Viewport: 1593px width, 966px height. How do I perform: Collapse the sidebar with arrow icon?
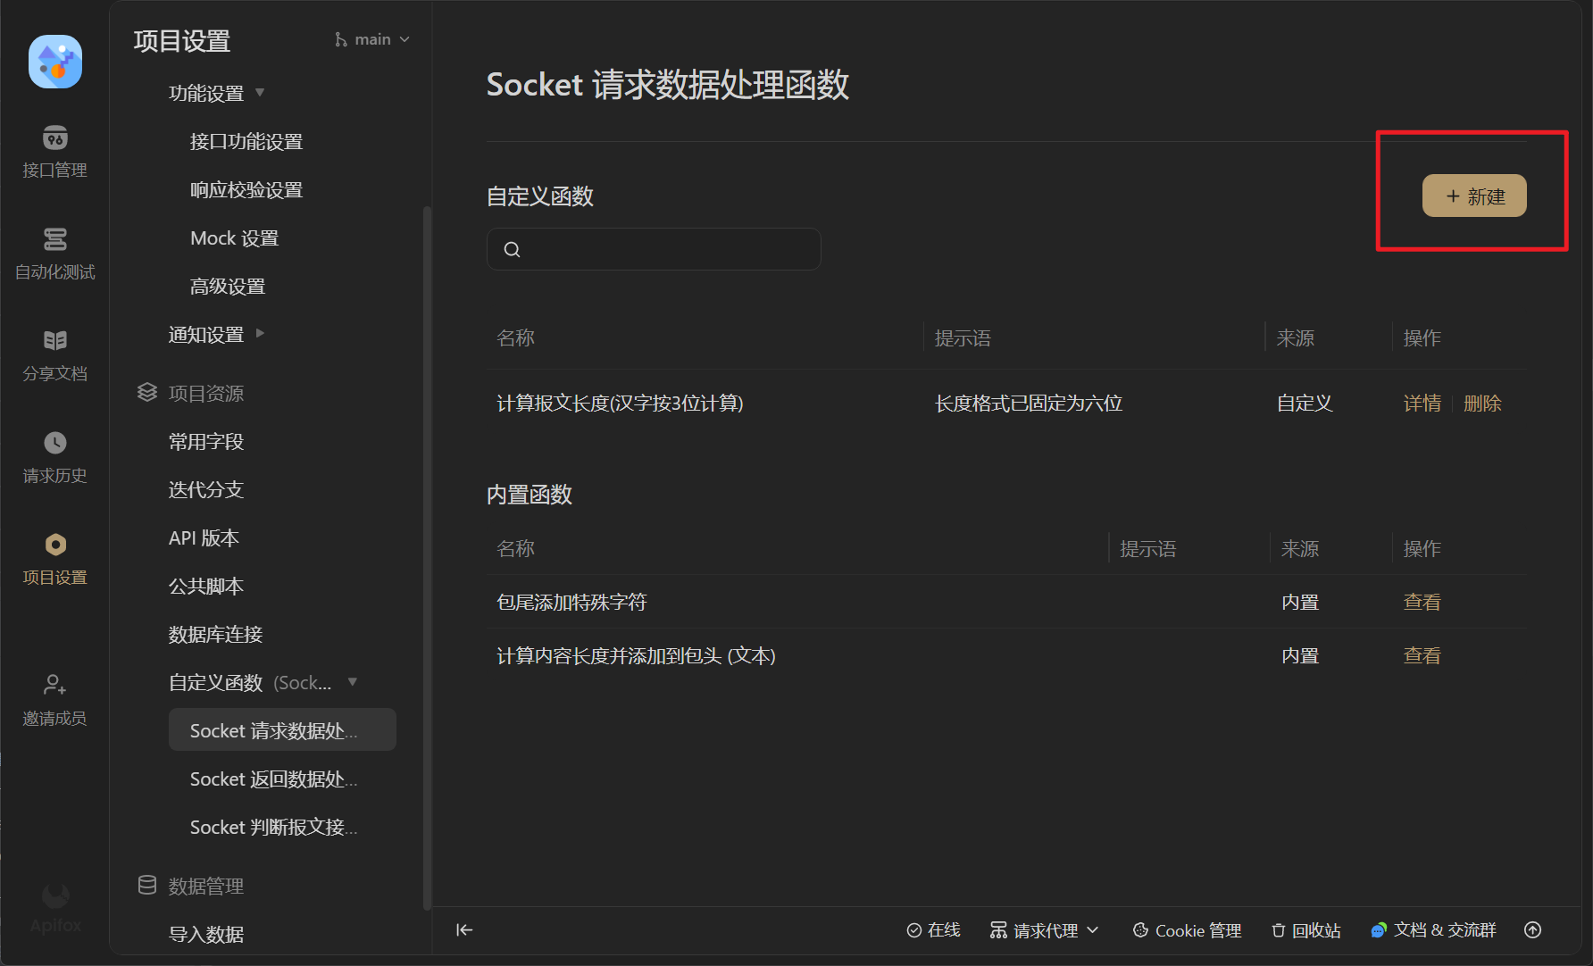(464, 930)
